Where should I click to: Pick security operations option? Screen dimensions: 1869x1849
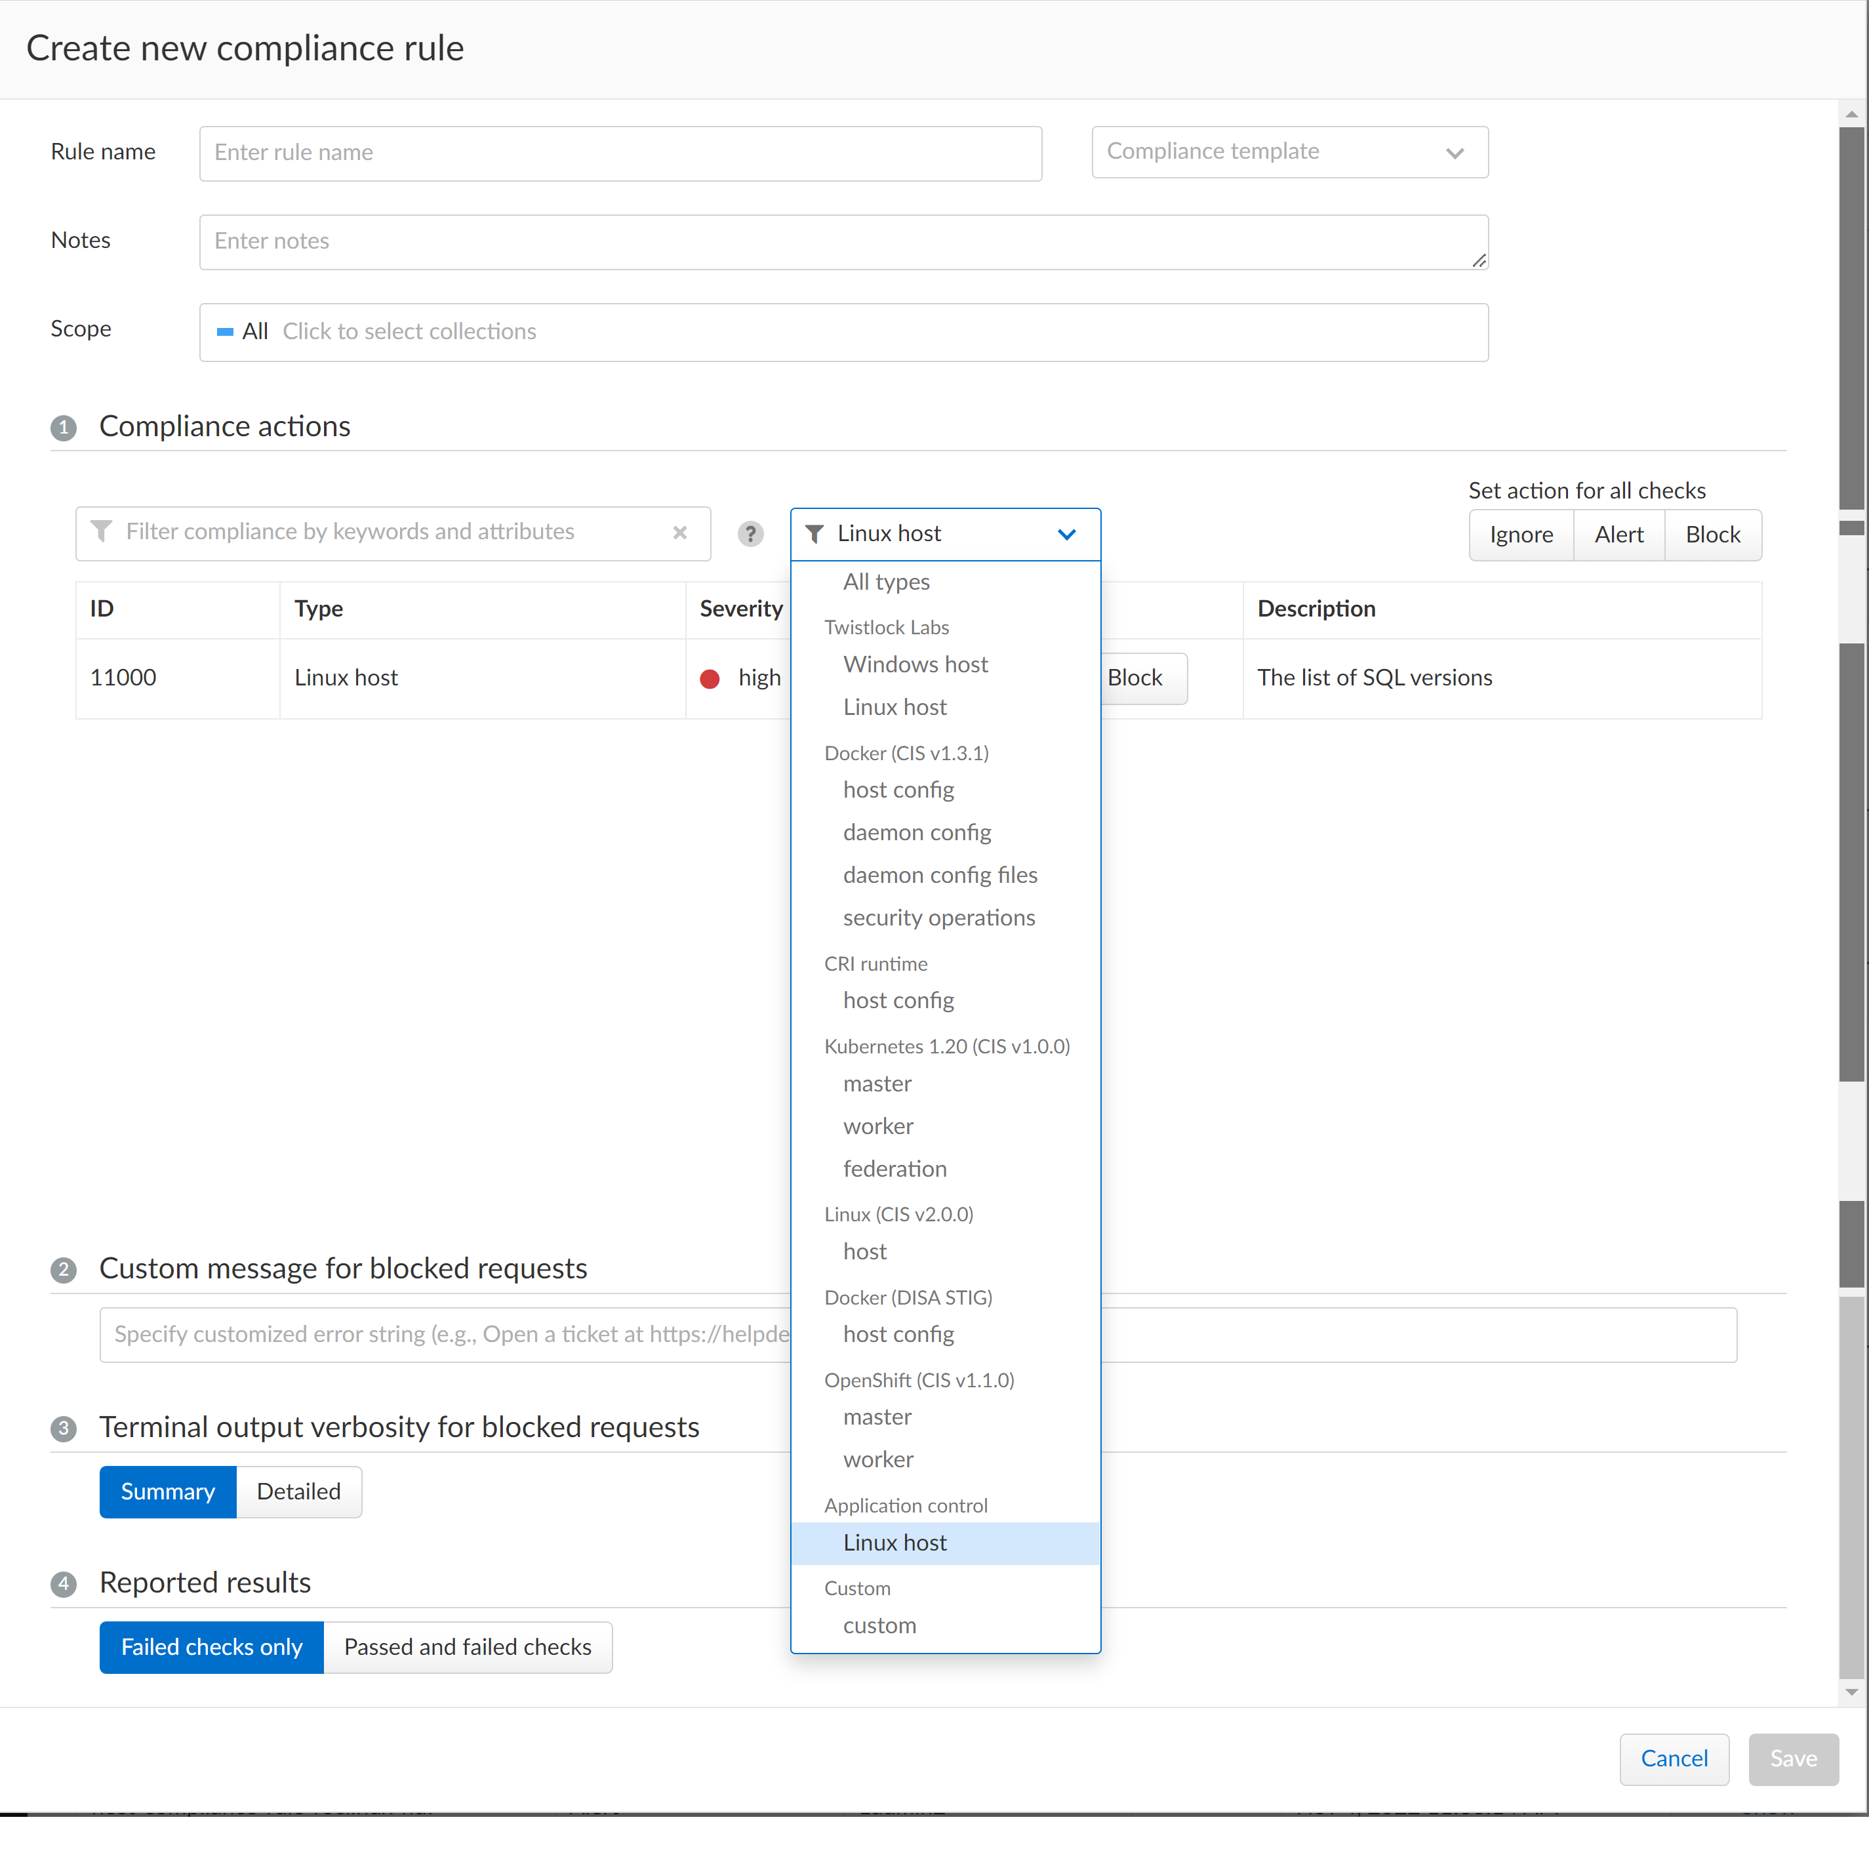point(945,918)
